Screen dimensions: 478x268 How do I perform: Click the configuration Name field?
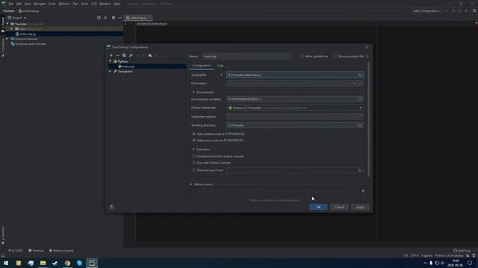click(x=246, y=57)
